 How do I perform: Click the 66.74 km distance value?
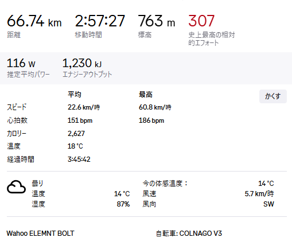point(34,21)
